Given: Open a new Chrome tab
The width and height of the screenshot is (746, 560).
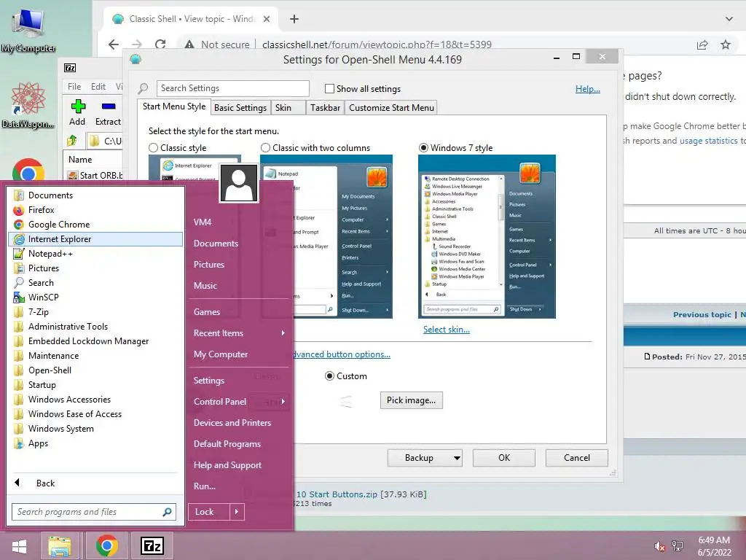Looking at the screenshot, I should pyautogui.click(x=294, y=19).
